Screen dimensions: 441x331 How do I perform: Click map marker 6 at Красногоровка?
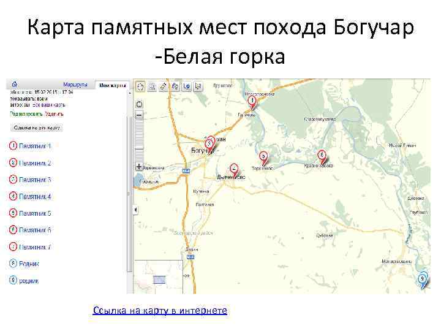point(322,156)
